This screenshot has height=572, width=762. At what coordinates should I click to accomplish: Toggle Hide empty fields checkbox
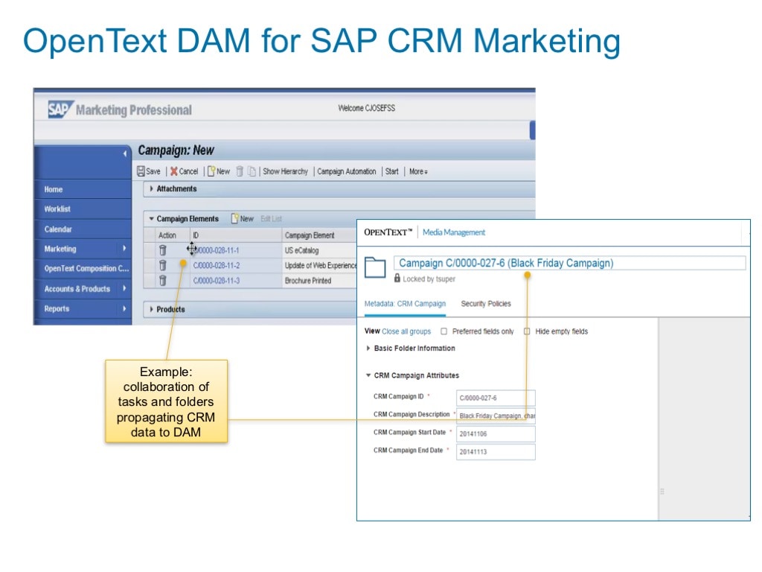(x=527, y=331)
